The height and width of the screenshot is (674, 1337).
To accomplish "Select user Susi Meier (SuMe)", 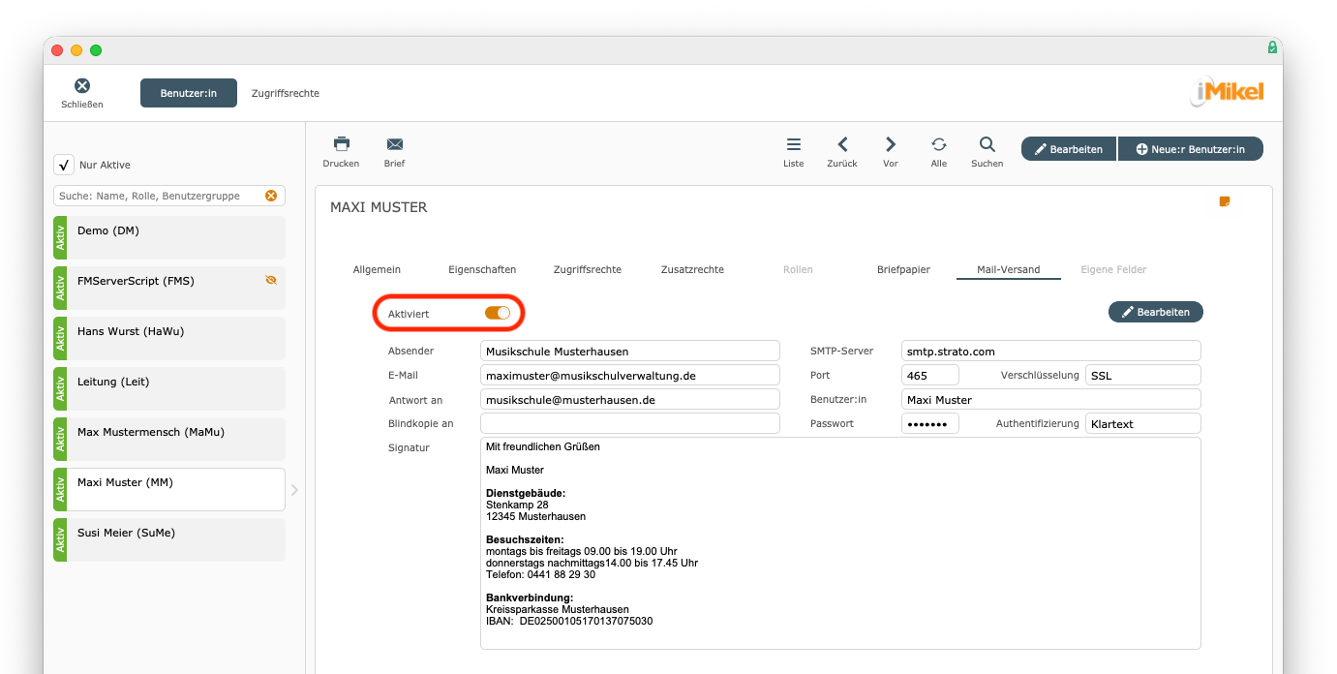I will point(169,539).
